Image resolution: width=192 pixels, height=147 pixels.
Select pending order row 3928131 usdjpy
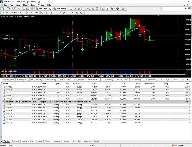click(97, 123)
